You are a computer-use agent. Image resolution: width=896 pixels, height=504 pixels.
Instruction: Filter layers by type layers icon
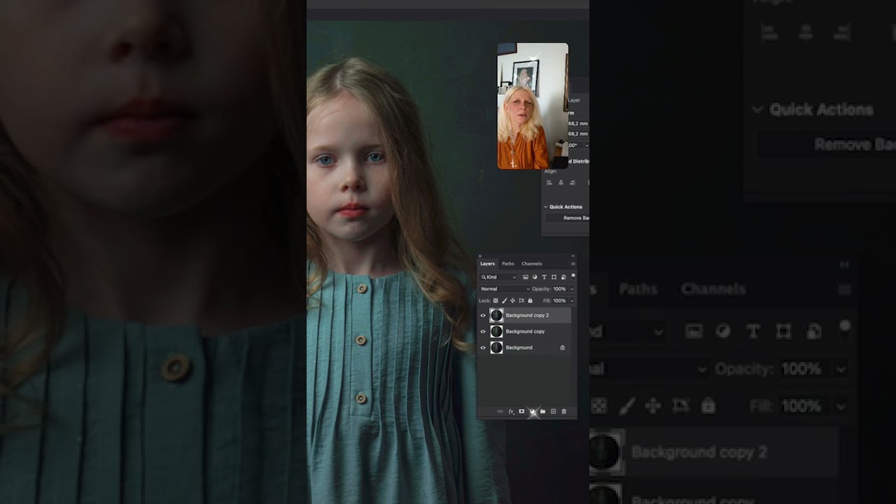(x=545, y=277)
